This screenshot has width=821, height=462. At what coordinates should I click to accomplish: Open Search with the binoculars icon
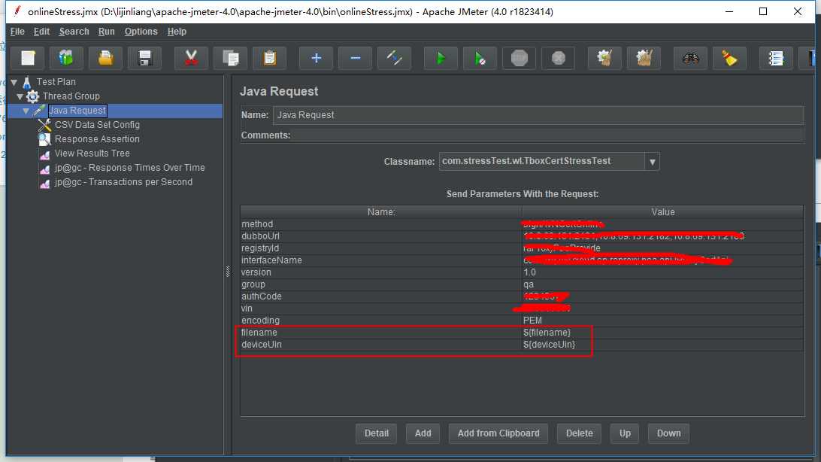(x=691, y=58)
